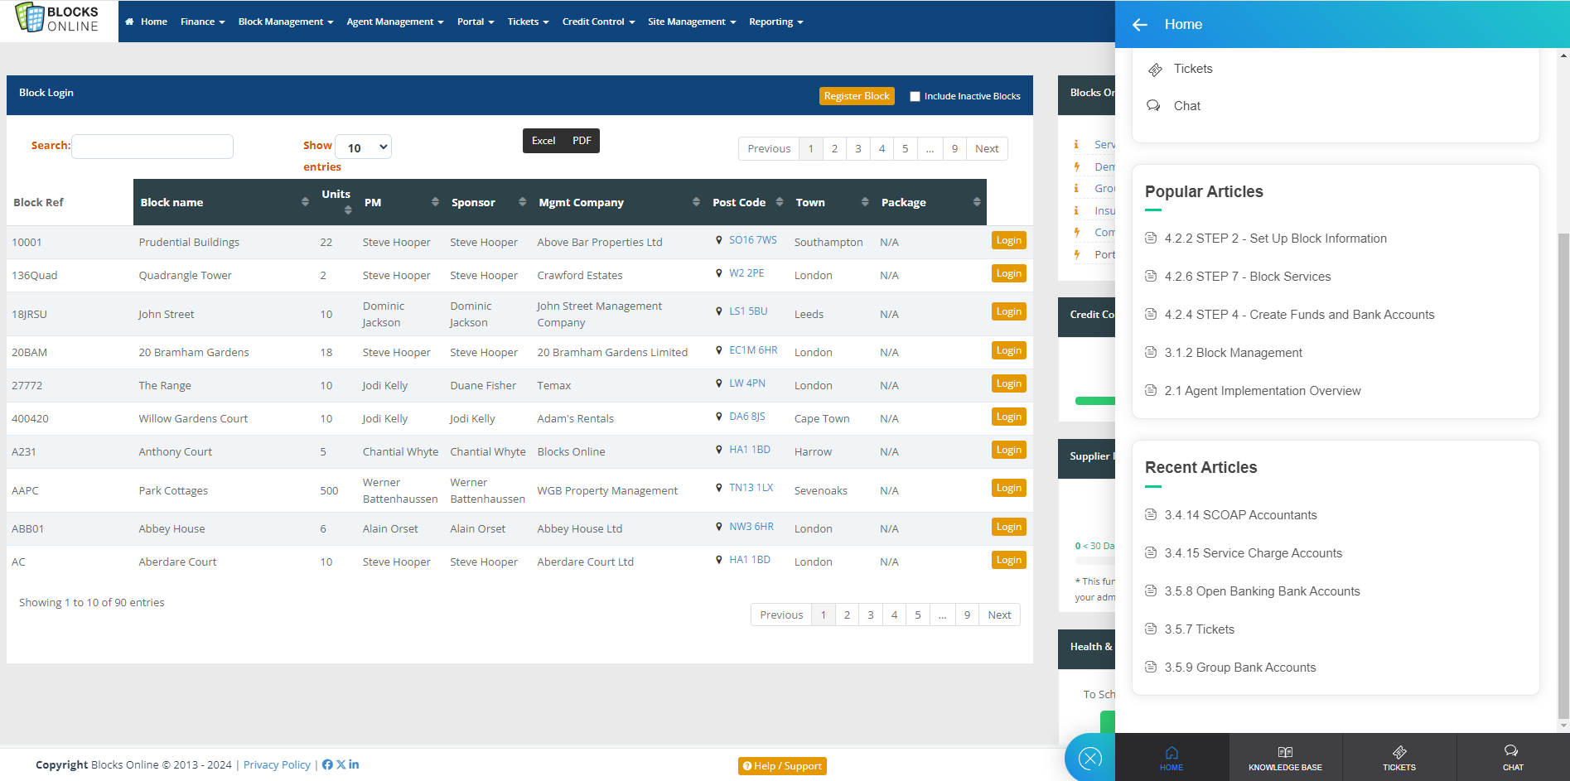The height and width of the screenshot is (781, 1570).
Task: Open article 4.2.6 STEP 7 Block Services
Action: (1247, 277)
